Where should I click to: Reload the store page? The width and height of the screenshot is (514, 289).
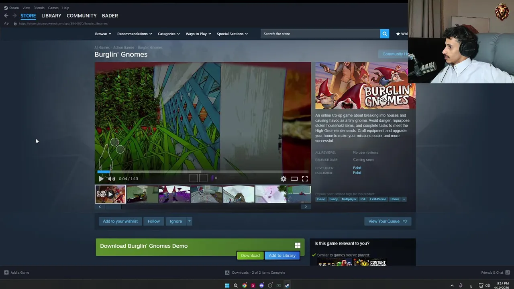[6, 24]
